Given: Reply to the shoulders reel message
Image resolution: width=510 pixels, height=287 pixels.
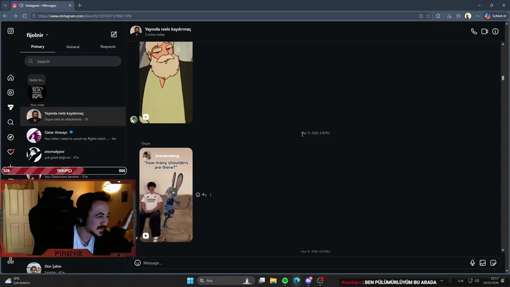Looking at the screenshot, I should point(204,195).
